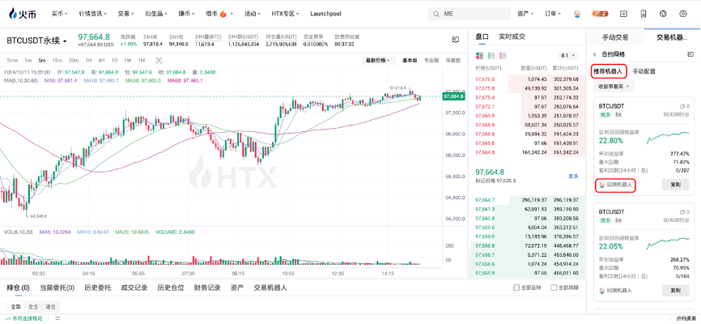Click the download app icon in header

644,14
